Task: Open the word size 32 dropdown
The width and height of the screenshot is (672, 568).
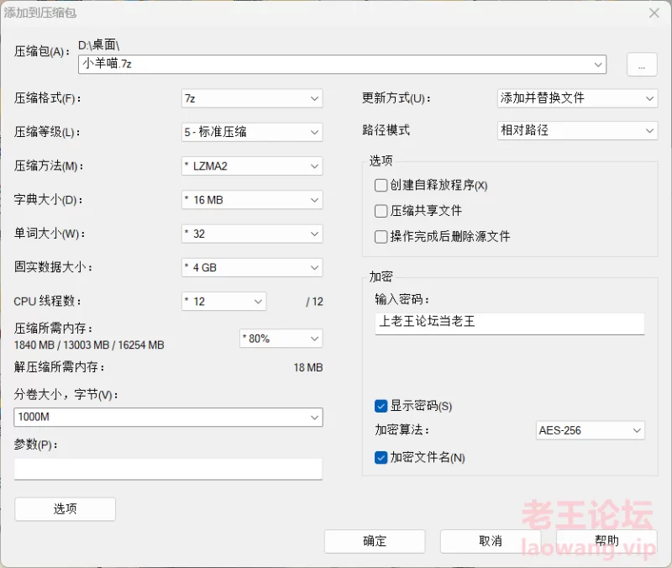Action: point(252,234)
